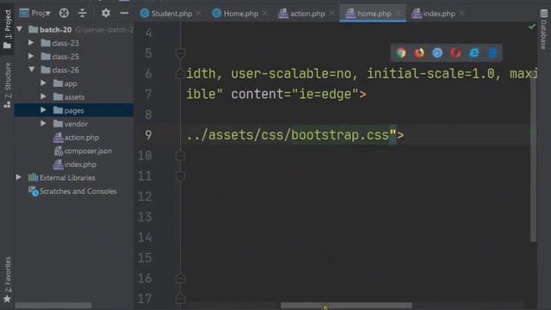Open Project panel settings gear
This screenshot has width=551, height=310.
[105, 14]
